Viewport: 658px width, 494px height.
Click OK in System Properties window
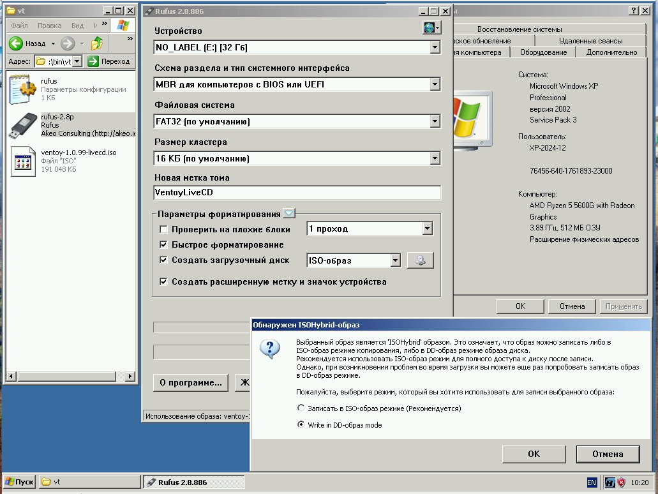[x=520, y=306]
